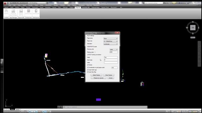Open the Dimension menu
Image resolution: width=202 pixels, height=113 pixels.
tap(48, 5)
